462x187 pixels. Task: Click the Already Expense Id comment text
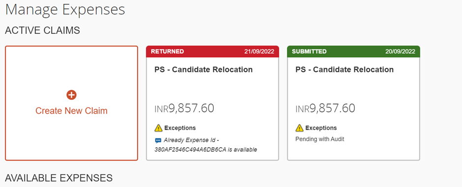click(205, 145)
